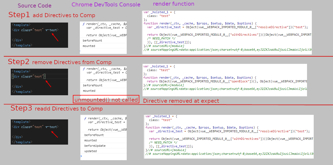Click the console input prompt chevron

coord(81,156)
